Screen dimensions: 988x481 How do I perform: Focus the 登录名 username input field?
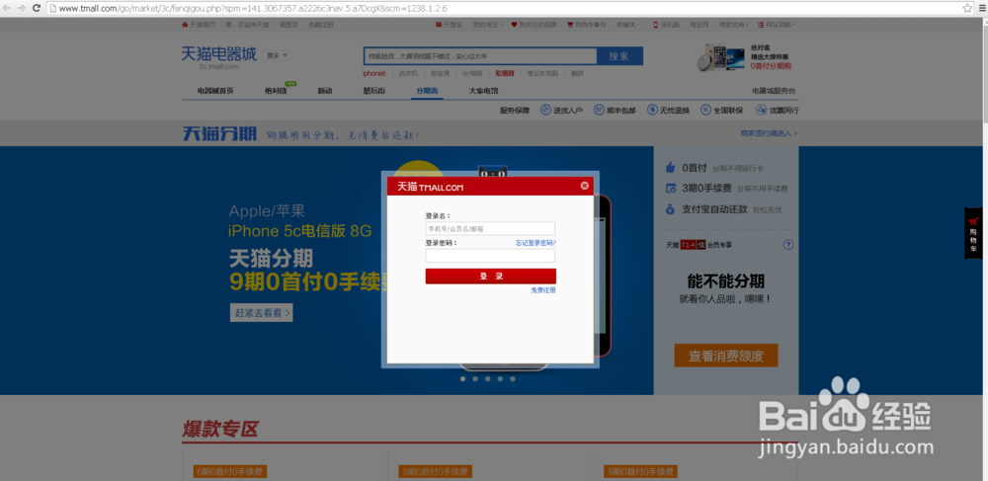[490, 228]
